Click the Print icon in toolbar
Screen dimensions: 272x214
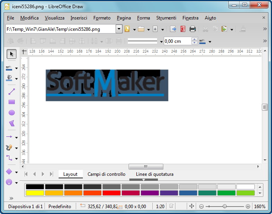coord(193,29)
